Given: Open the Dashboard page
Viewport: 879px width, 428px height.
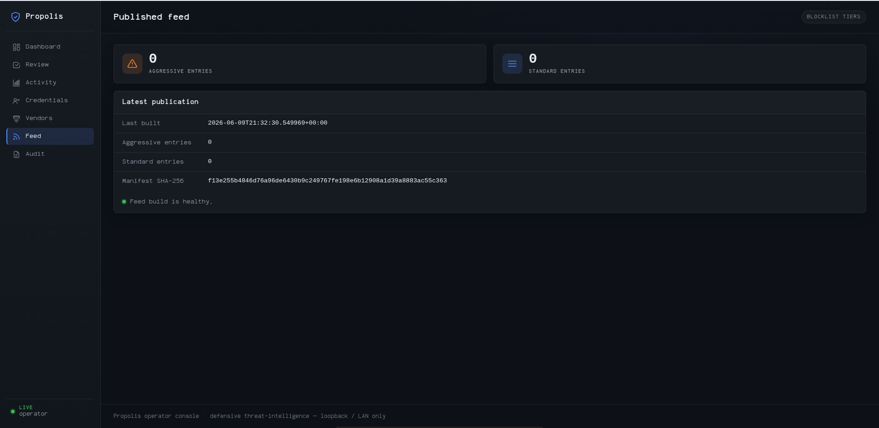Looking at the screenshot, I should [50, 47].
